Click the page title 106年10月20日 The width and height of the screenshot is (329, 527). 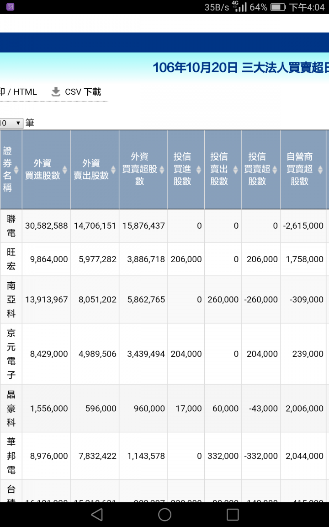coord(195,68)
